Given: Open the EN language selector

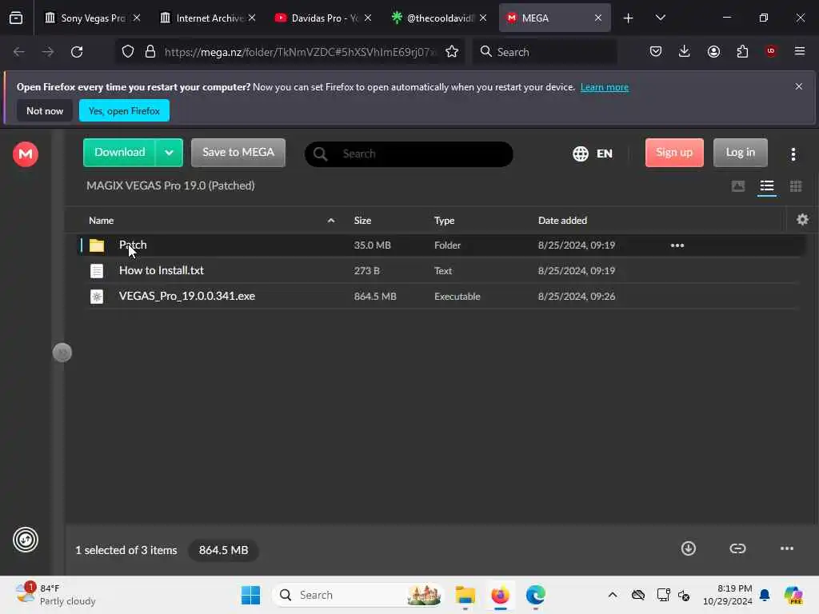Looking at the screenshot, I should click(593, 153).
